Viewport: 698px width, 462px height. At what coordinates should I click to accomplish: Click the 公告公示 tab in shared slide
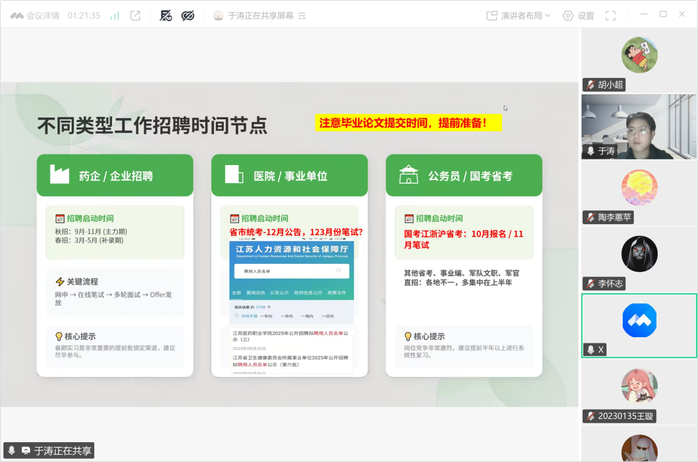pyautogui.click(x=279, y=293)
